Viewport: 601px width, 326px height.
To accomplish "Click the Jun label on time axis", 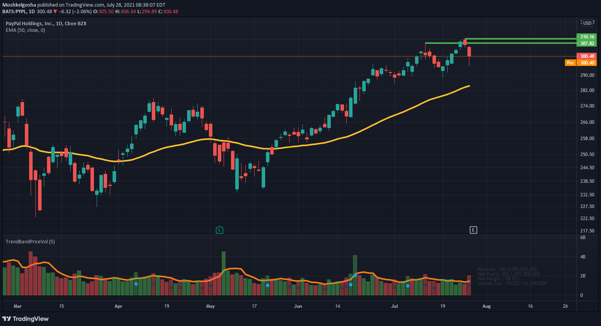I will click(x=298, y=306).
